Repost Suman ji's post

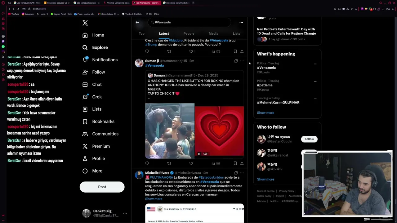click(169, 163)
